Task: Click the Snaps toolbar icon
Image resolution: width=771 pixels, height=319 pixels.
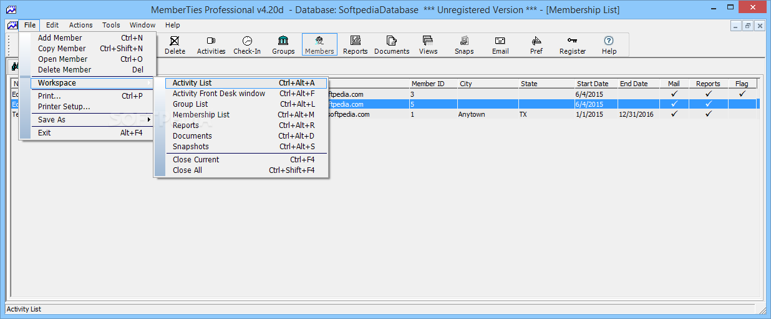Action: (464, 45)
